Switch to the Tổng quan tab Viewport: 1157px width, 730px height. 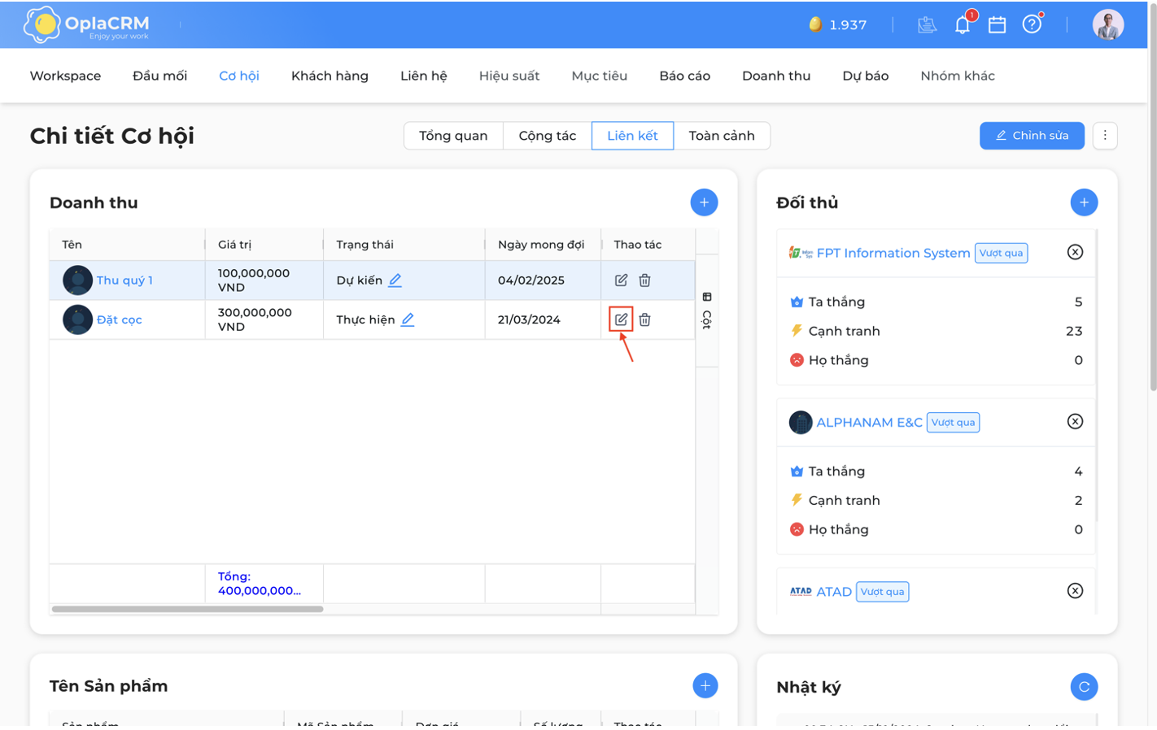point(453,136)
